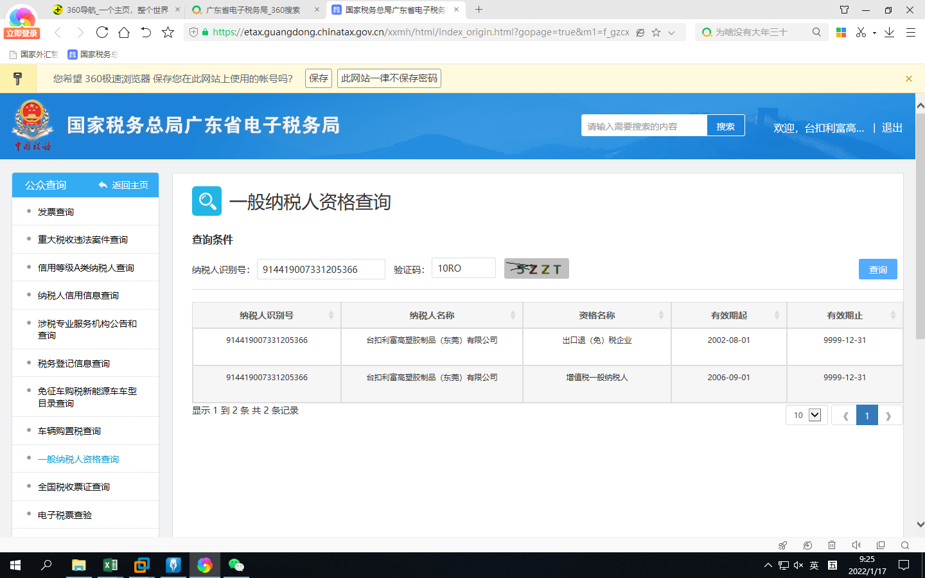The width and height of the screenshot is (925, 578).
Task: Open the scissors screenshot tool
Action: tap(861, 32)
